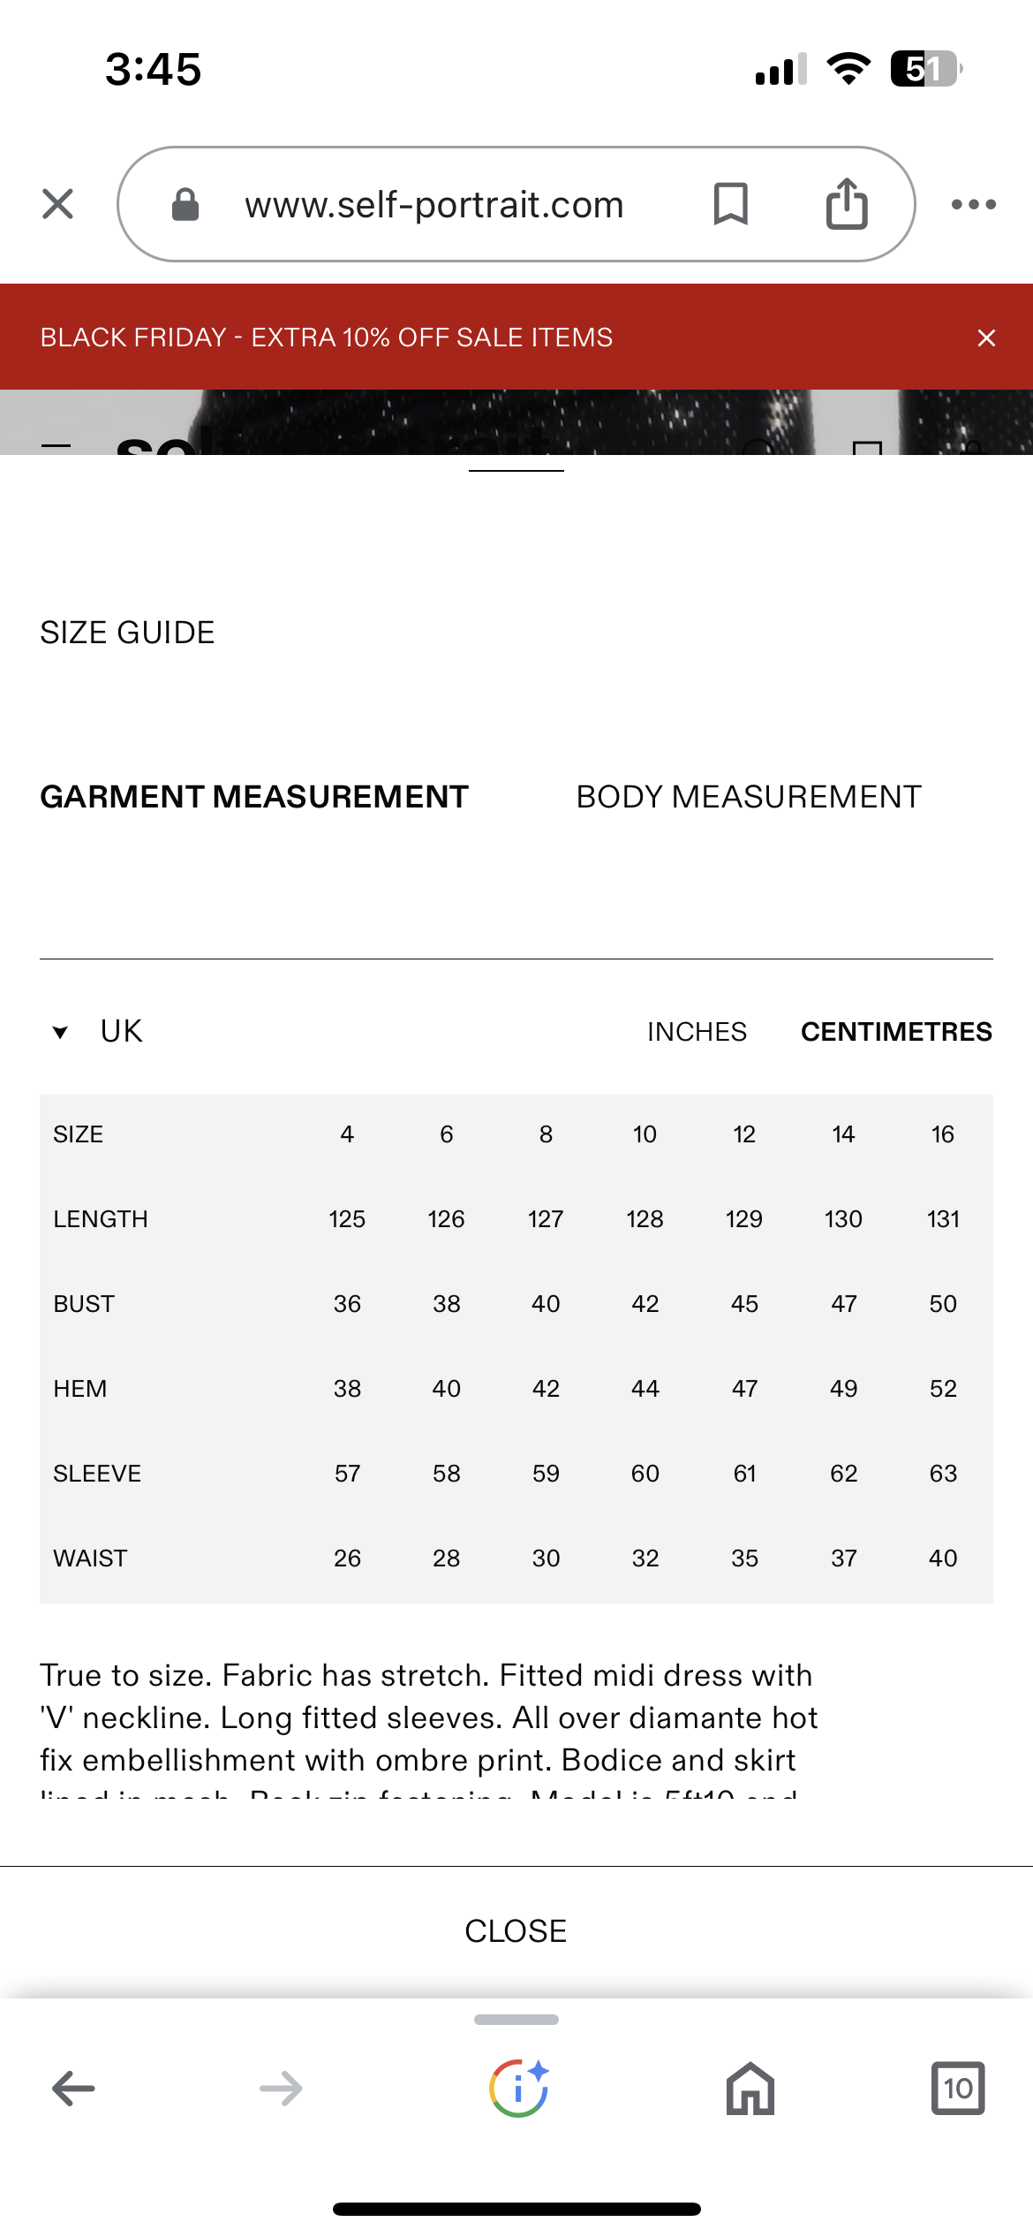Expand the UK size region dropdown
Viewport: 1033px width, 2237px height.
click(121, 1032)
